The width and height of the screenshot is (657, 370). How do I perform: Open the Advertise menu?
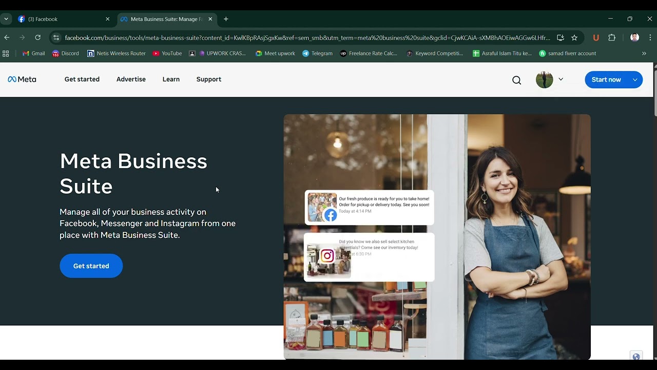coord(131,79)
